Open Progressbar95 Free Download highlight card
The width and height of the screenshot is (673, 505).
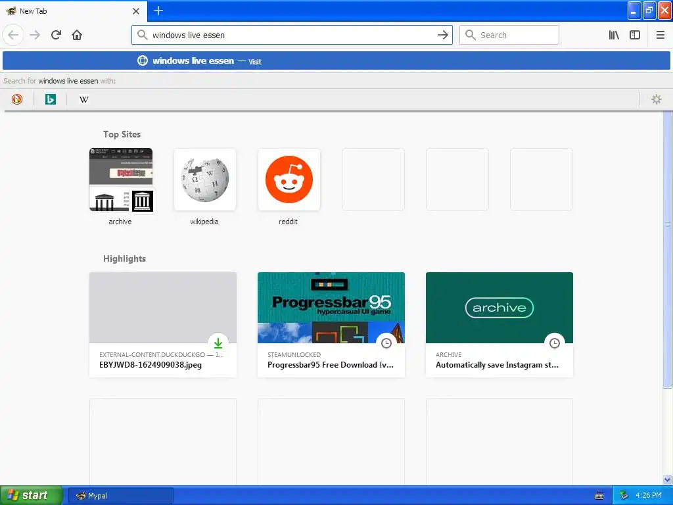331,325
